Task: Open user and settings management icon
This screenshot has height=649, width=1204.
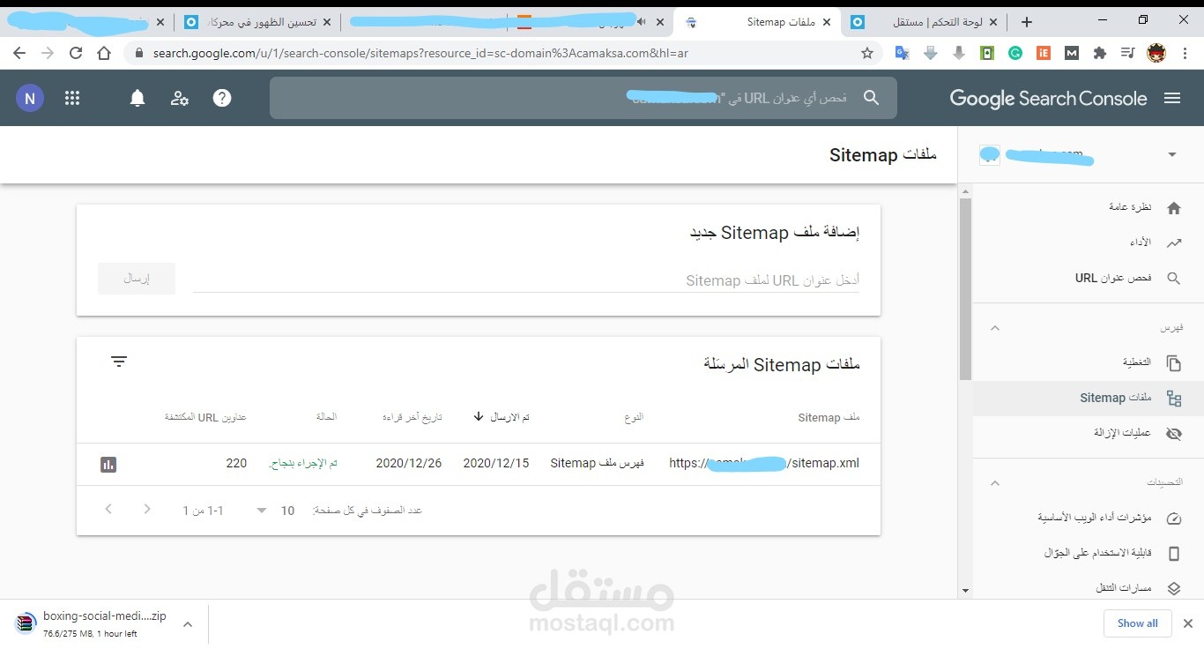Action: coord(180,98)
